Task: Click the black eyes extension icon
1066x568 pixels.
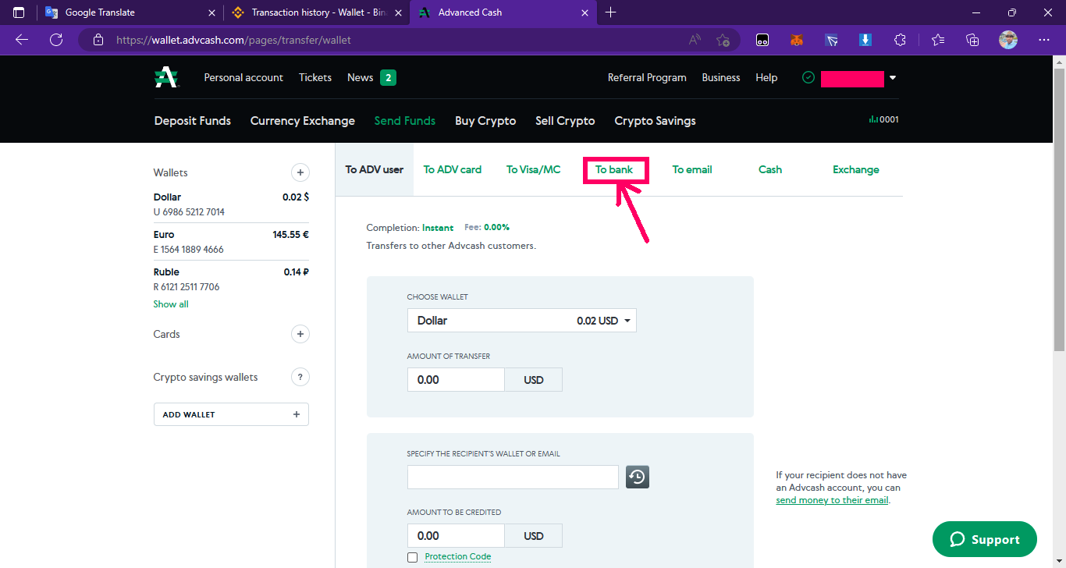Action: click(762, 40)
